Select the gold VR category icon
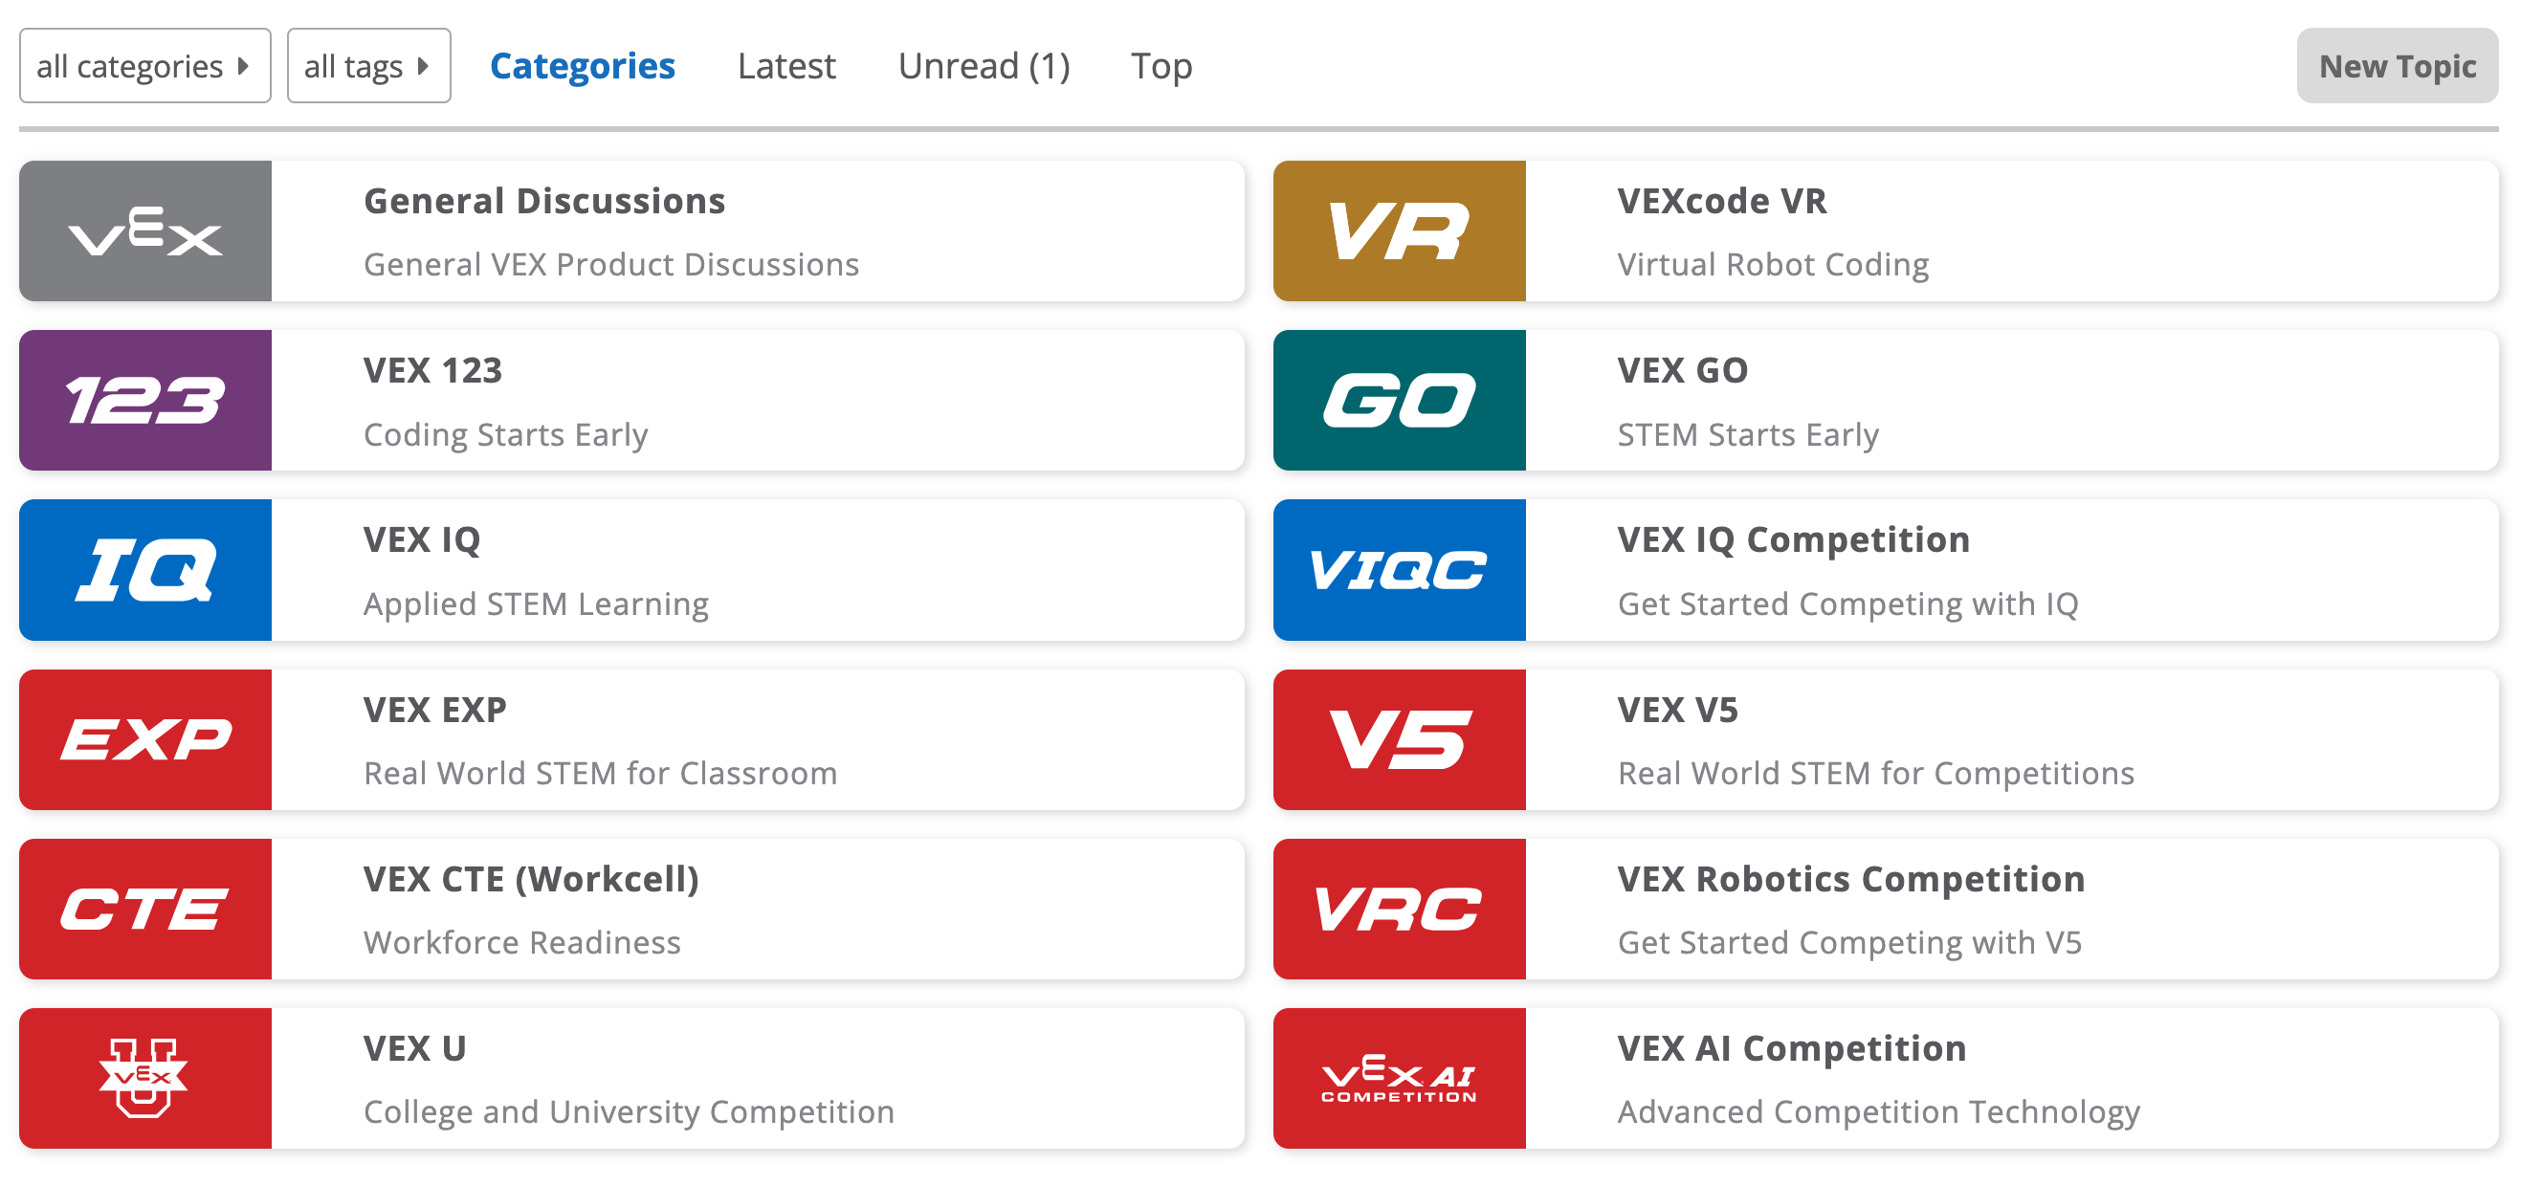The width and height of the screenshot is (2543, 1186). [x=1399, y=230]
